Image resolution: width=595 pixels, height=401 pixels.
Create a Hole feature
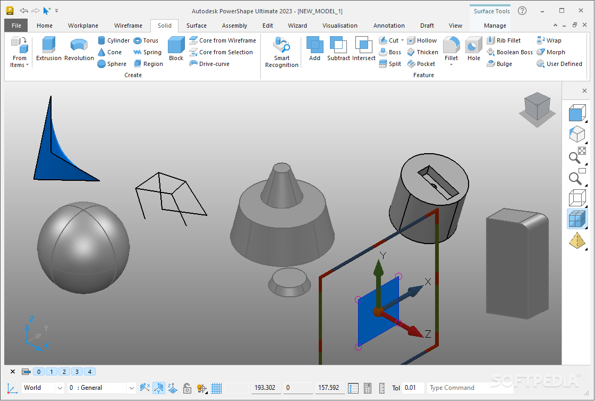(473, 48)
